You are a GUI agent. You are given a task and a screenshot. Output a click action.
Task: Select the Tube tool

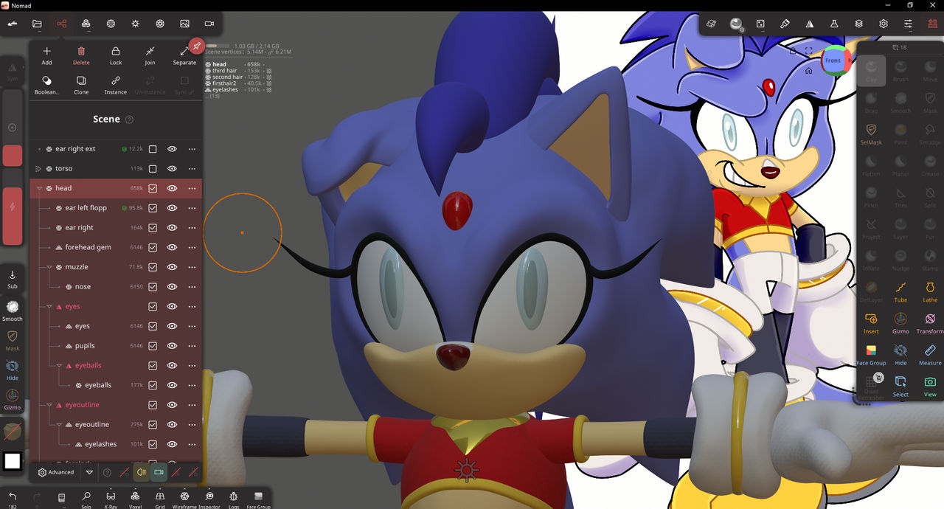point(900,290)
